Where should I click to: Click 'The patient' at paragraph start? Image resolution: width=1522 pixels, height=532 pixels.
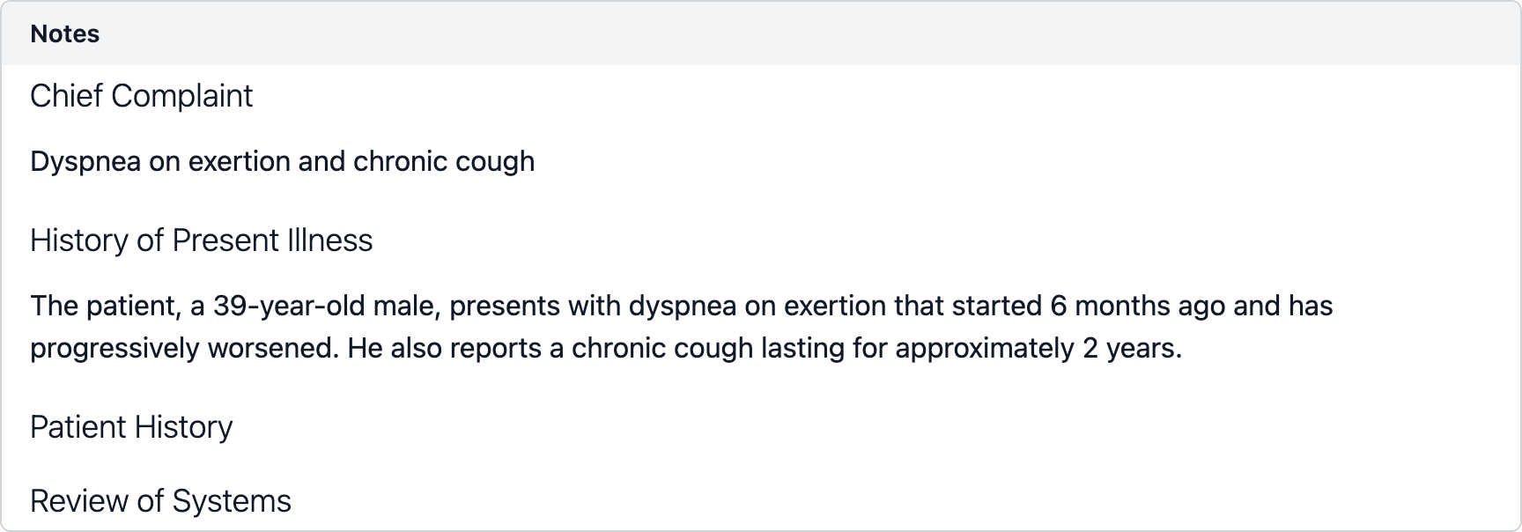pos(106,306)
